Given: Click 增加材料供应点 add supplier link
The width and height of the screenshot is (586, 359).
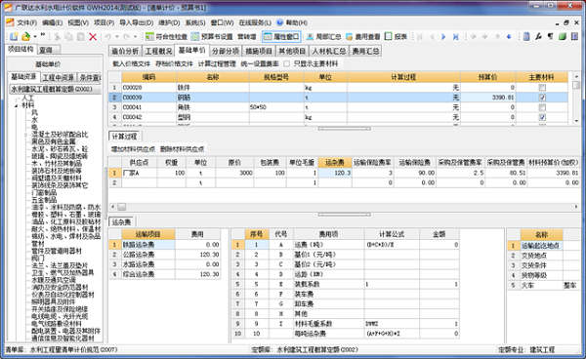Looking at the screenshot, I should (133, 149).
